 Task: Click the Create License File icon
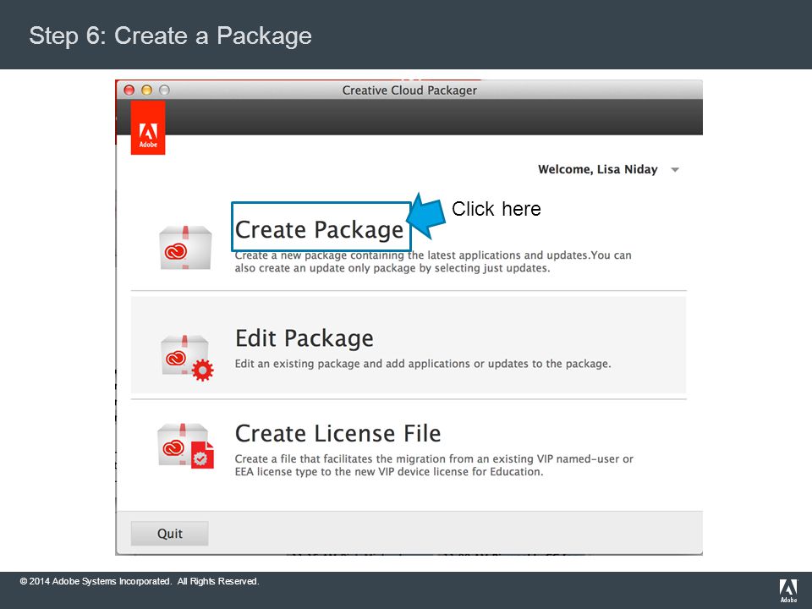pyautogui.click(x=185, y=446)
